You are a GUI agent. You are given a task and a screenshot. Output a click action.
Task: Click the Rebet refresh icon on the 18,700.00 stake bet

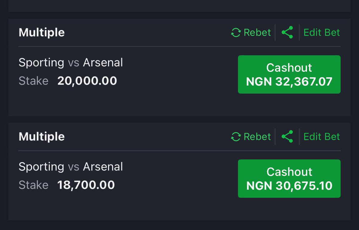click(x=236, y=137)
